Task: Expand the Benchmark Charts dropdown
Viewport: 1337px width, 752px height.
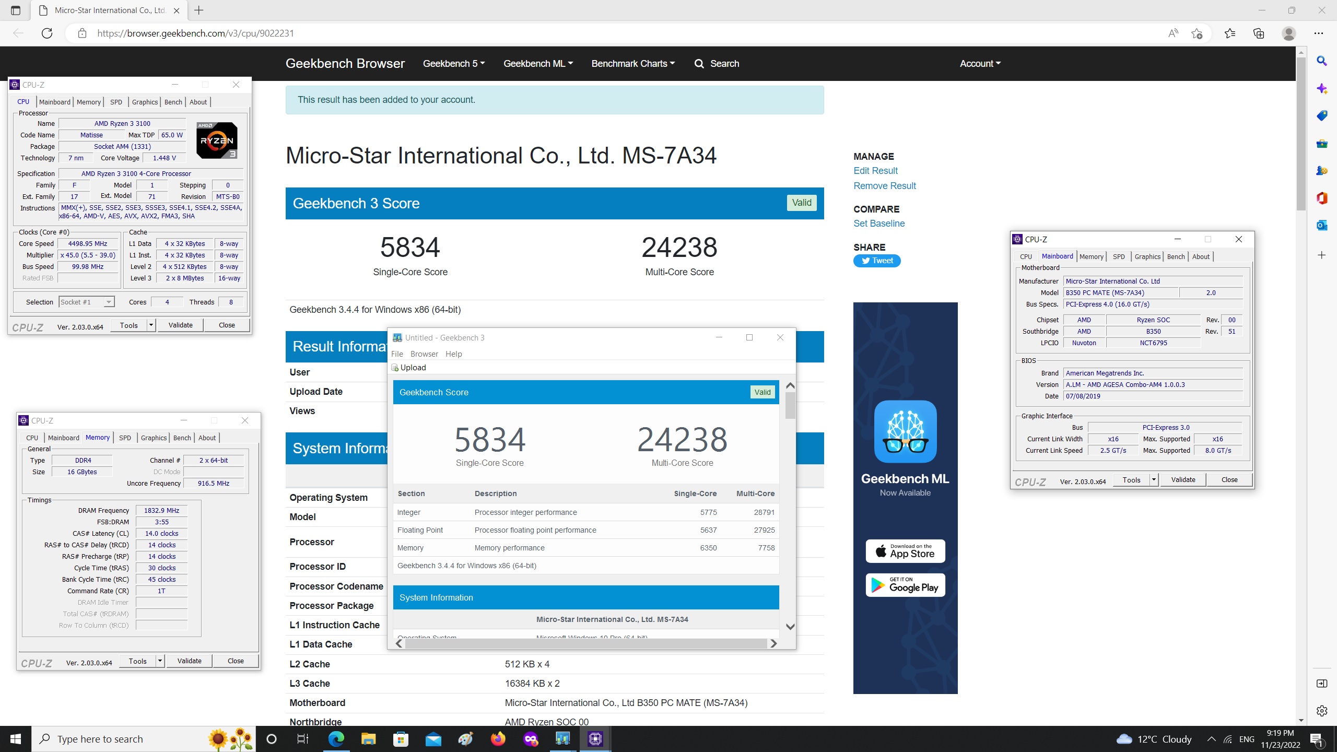Action: pyautogui.click(x=633, y=64)
